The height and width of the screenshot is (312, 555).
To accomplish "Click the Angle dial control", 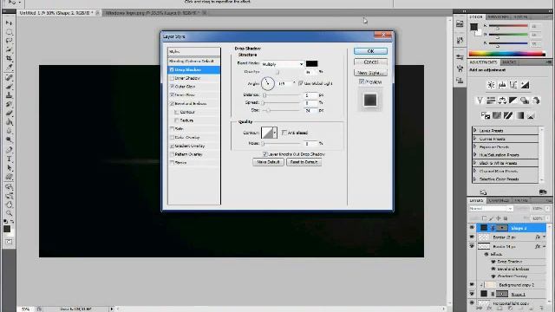I will click(x=268, y=83).
